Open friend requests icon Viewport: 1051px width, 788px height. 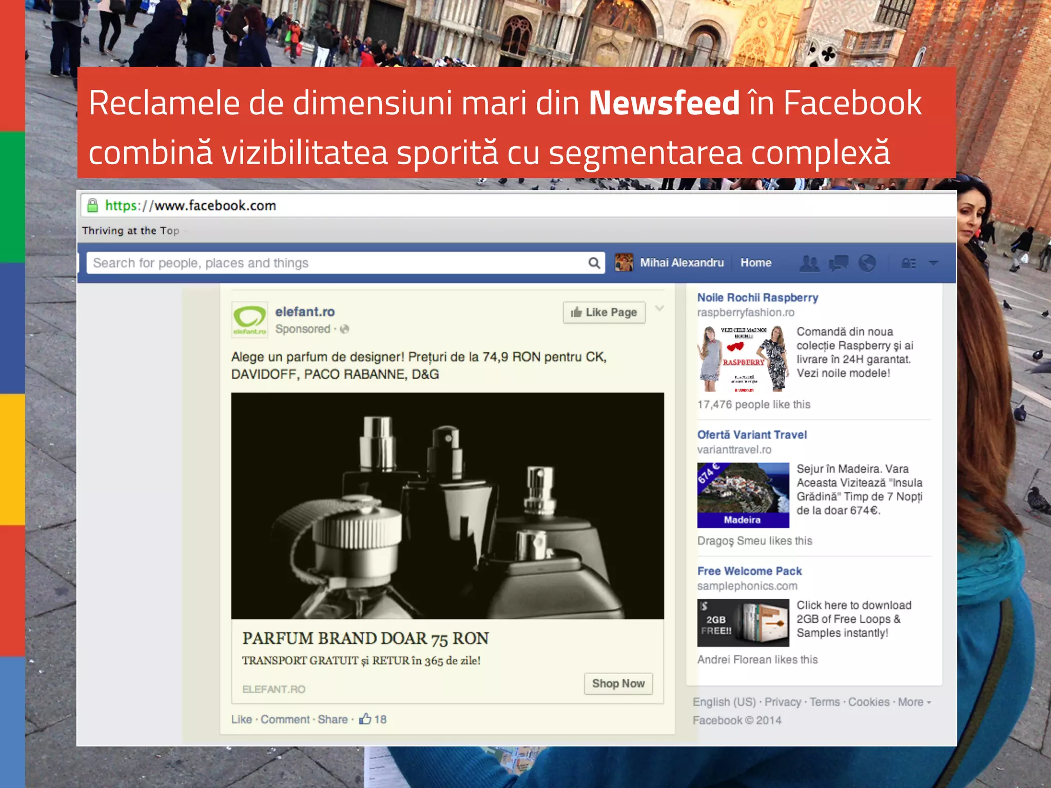[810, 263]
